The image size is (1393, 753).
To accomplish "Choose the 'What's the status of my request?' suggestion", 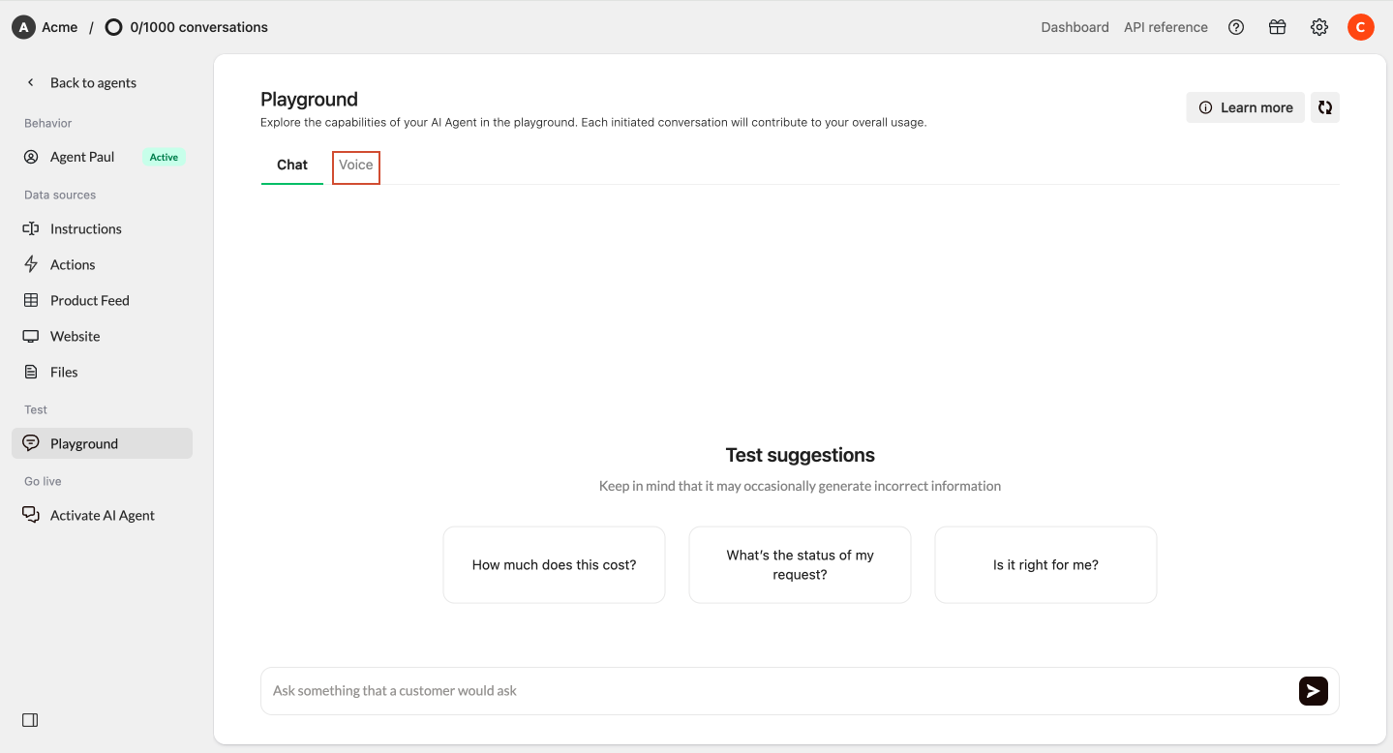I will (x=801, y=565).
